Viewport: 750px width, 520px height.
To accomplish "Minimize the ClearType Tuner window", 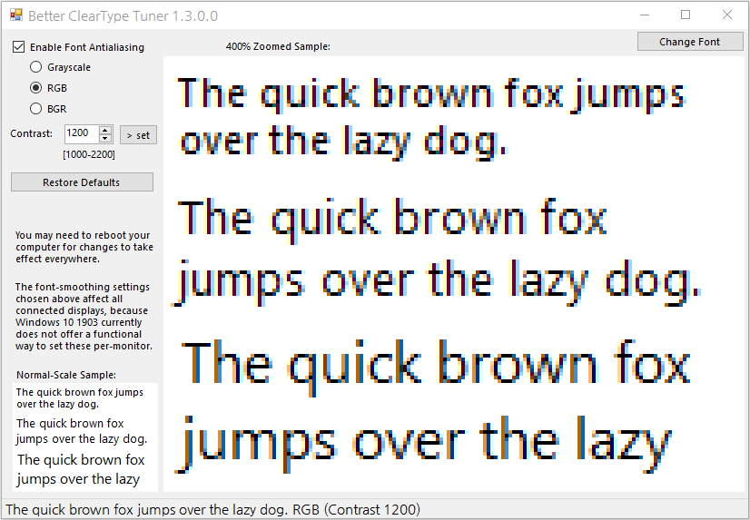I will pyautogui.click(x=645, y=15).
